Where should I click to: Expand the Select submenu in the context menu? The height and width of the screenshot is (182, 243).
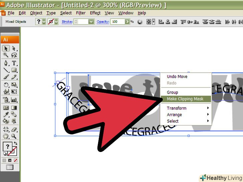click(186, 121)
